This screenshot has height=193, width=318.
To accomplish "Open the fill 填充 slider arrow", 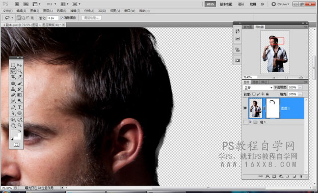I will (x=300, y=94).
